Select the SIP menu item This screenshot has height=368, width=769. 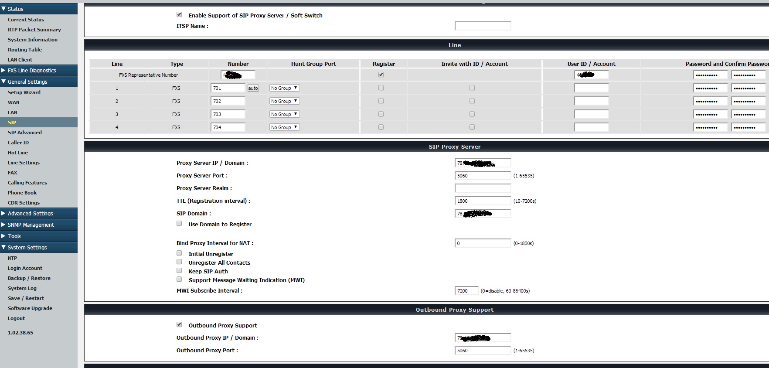(x=12, y=123)
